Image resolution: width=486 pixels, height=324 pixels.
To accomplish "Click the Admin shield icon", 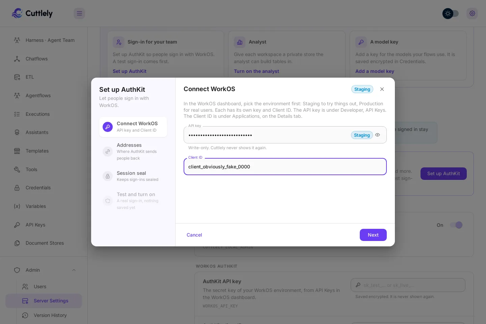I will click(x=17, y=270).
